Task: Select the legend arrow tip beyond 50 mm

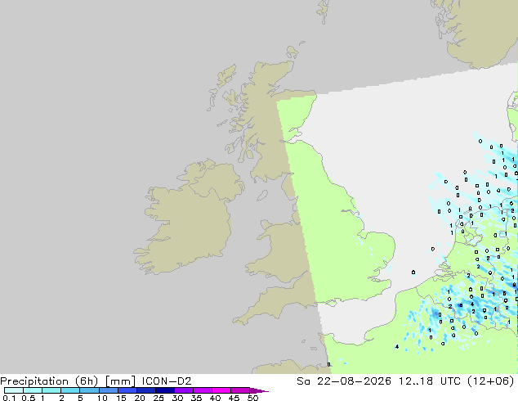Action: (259, 390)
